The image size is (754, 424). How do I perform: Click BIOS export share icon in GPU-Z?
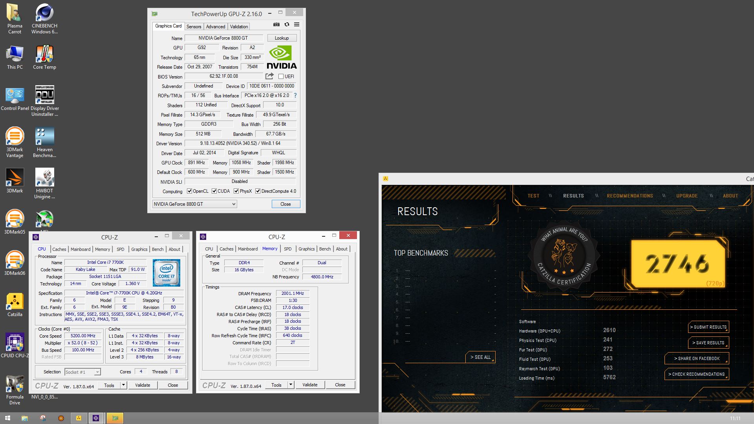pyautogui.click(x=269, y=76)
